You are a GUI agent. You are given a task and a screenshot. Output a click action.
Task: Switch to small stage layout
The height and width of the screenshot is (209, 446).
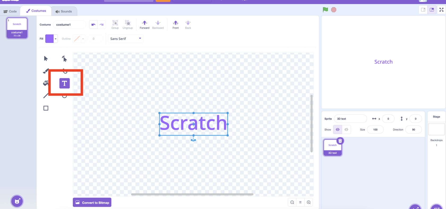pos(423,10)
